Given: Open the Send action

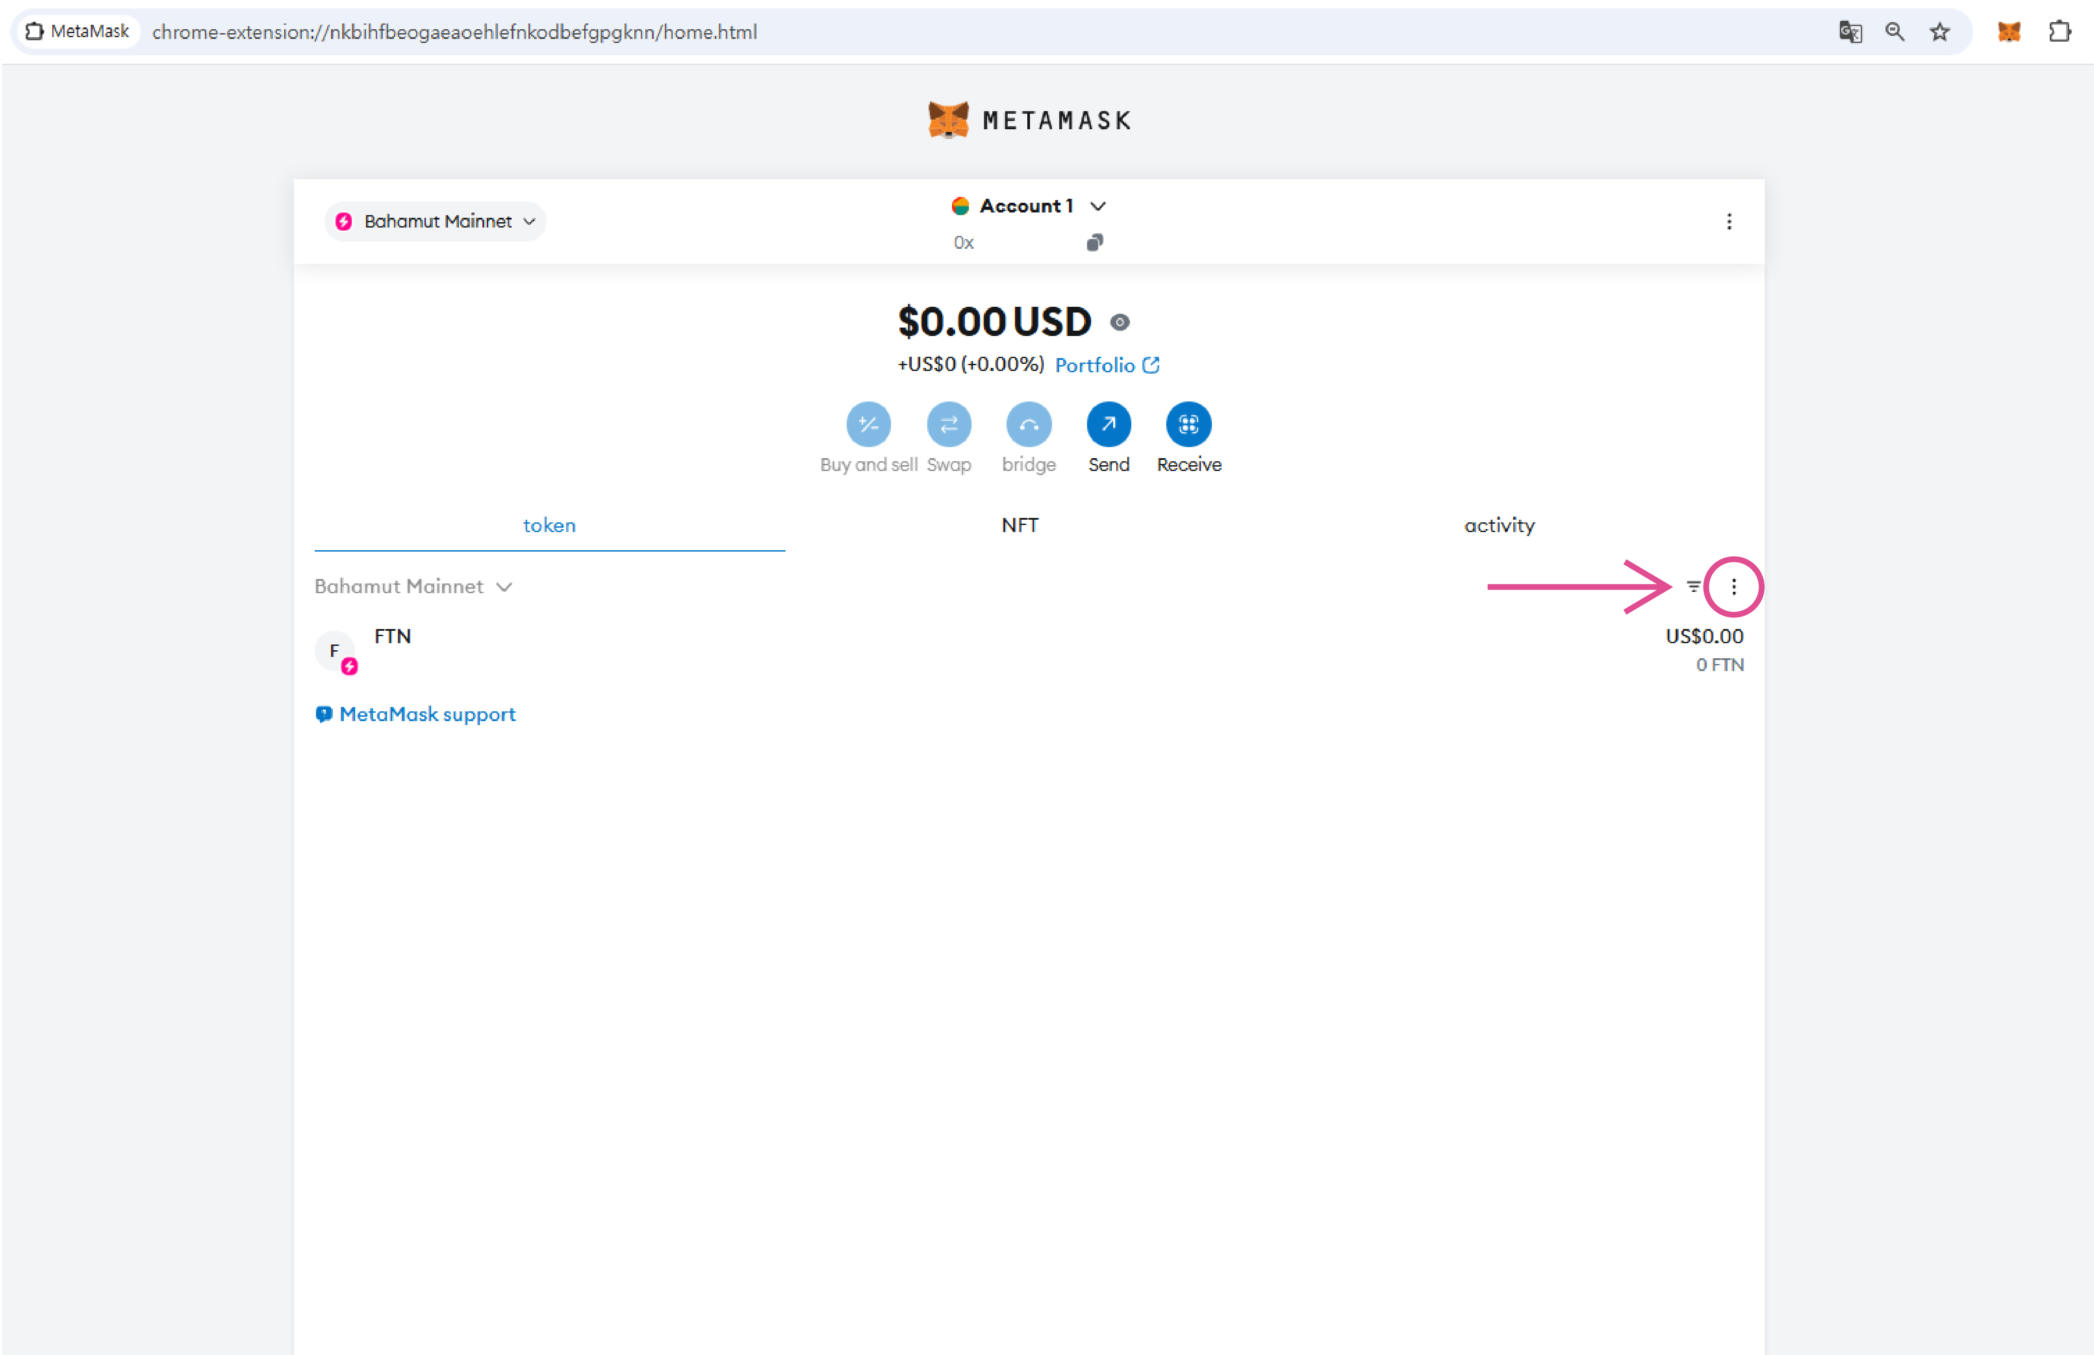Looking at the screenshot, I should pos(1109,425).
